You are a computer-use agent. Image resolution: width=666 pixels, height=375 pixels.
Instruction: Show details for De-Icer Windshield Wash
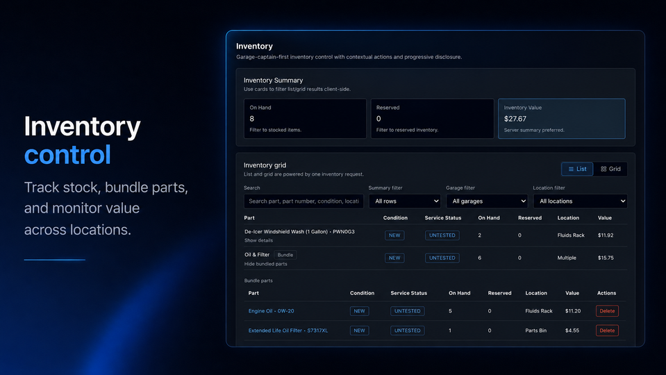coord(258,240)
